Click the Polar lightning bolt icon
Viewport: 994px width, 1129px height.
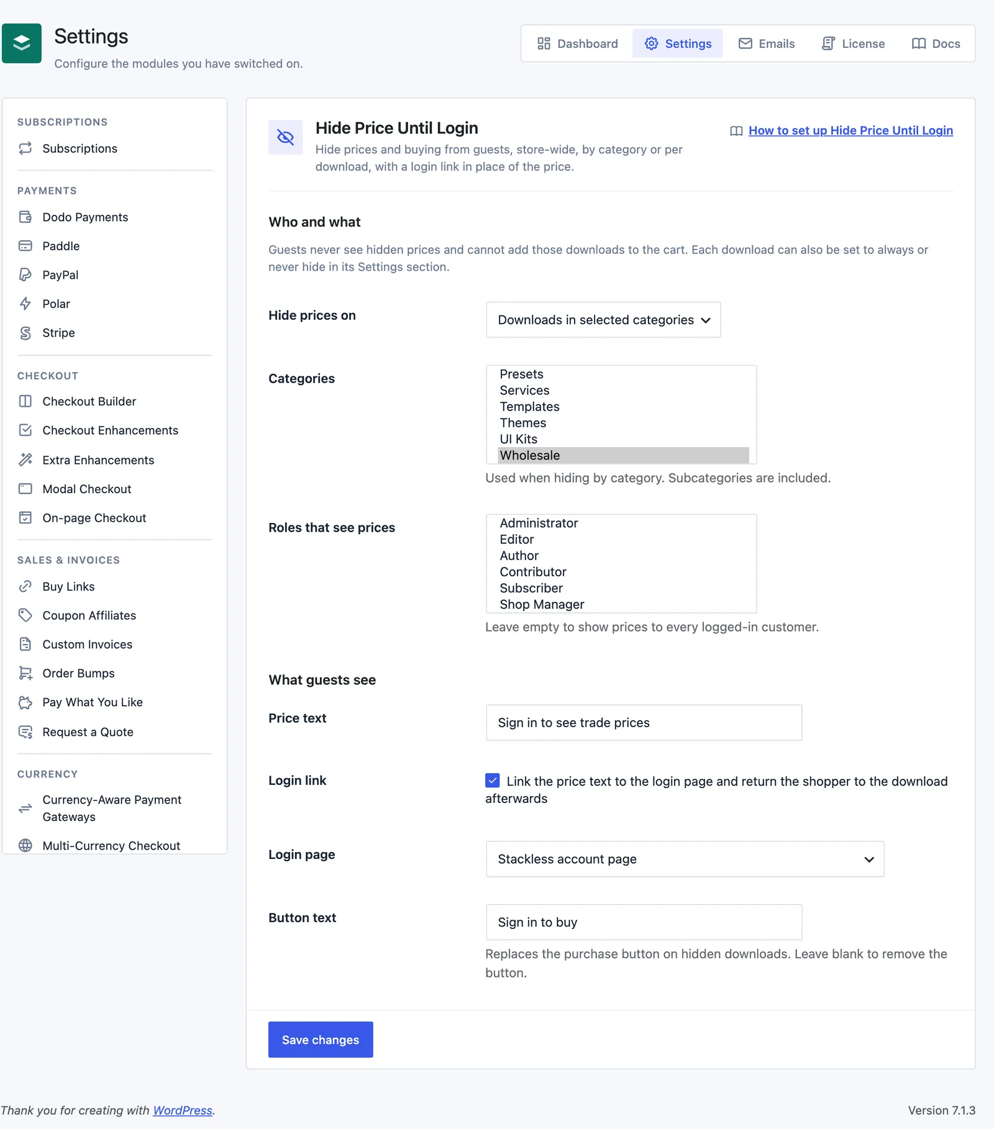pos(25,304)
